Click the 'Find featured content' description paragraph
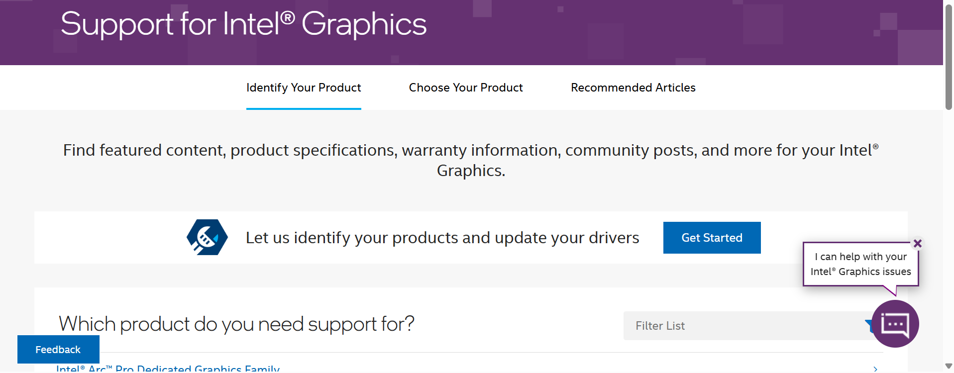The image size is (954, 373). click(471, 160)
